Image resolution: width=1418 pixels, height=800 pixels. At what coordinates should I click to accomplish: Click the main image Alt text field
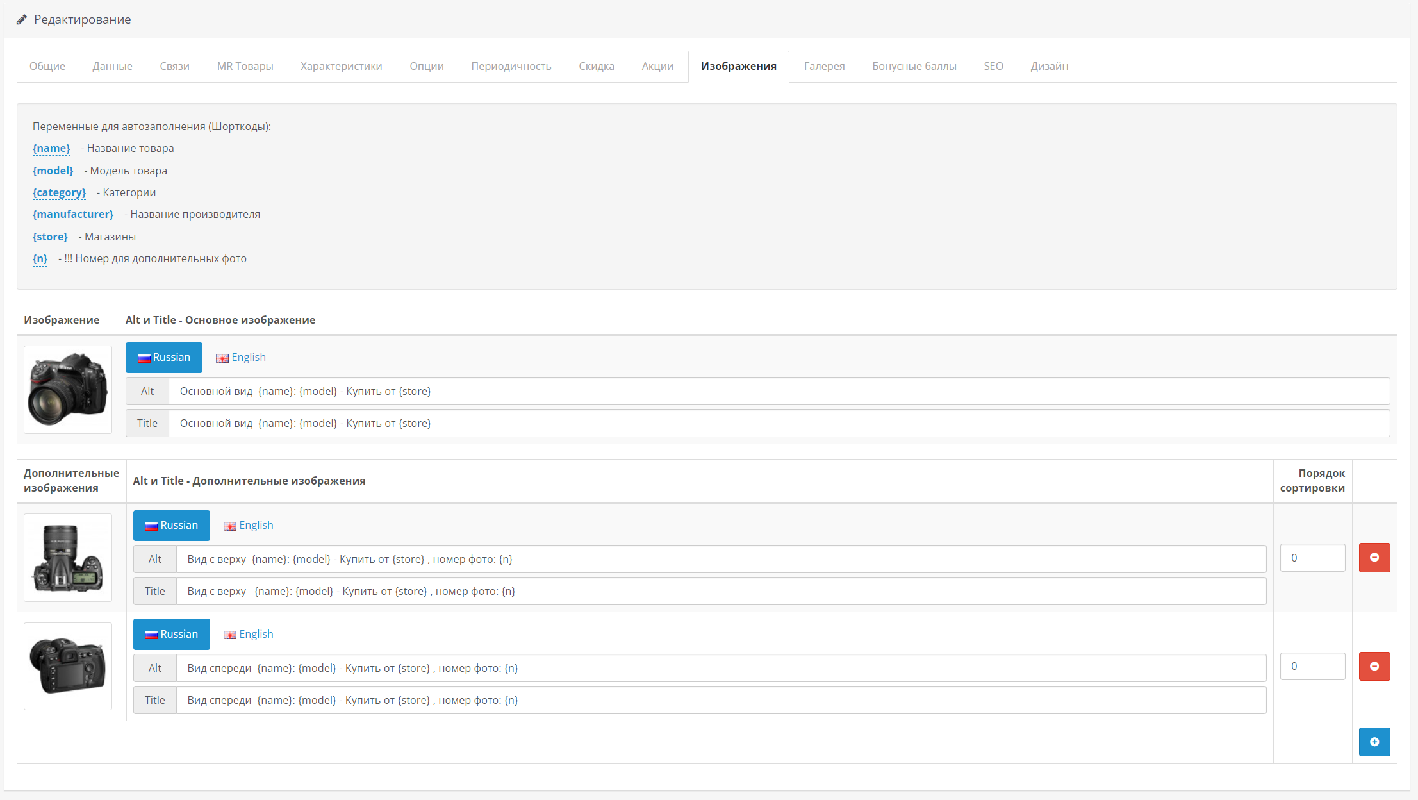coord(779,391)
